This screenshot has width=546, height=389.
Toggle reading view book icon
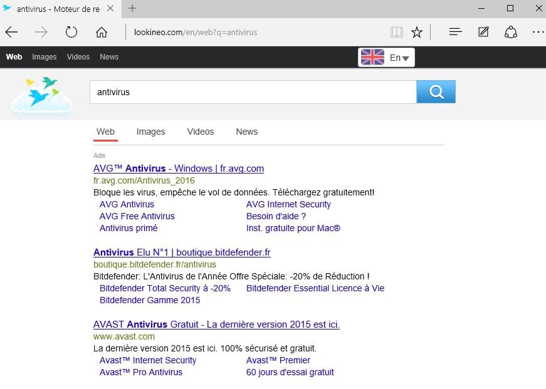(x=397, y=33)
